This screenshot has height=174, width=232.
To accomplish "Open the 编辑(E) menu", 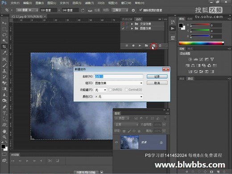I will 28,3.
